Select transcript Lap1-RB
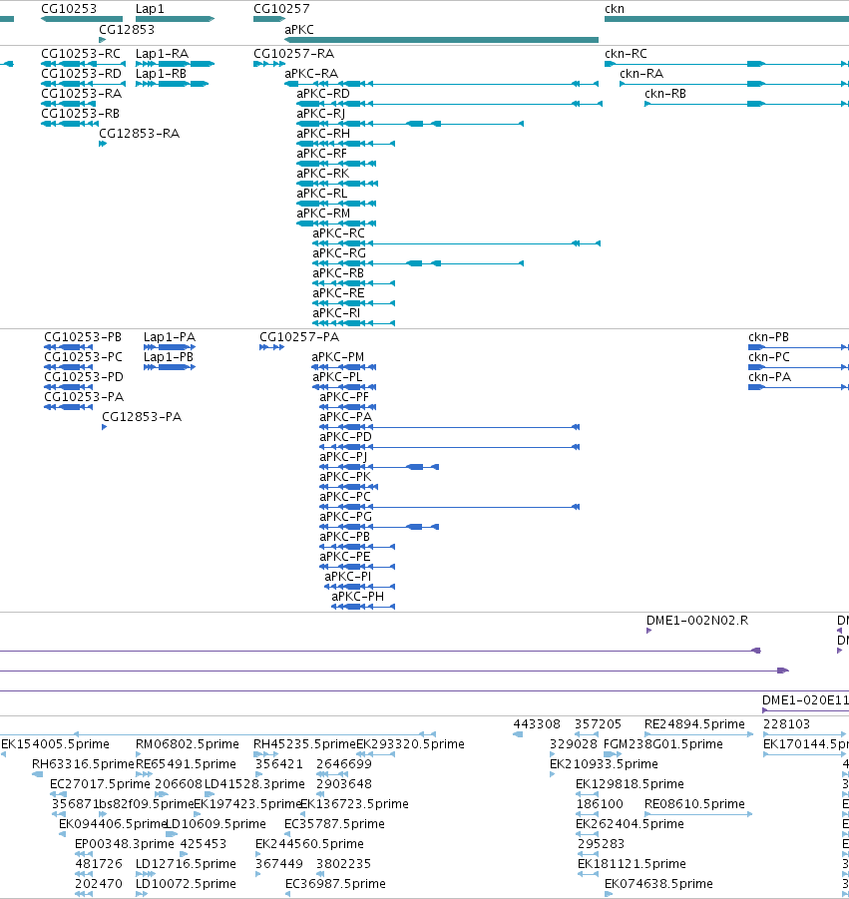This screenshot has width=849, height=899. (x=161, y=74)
